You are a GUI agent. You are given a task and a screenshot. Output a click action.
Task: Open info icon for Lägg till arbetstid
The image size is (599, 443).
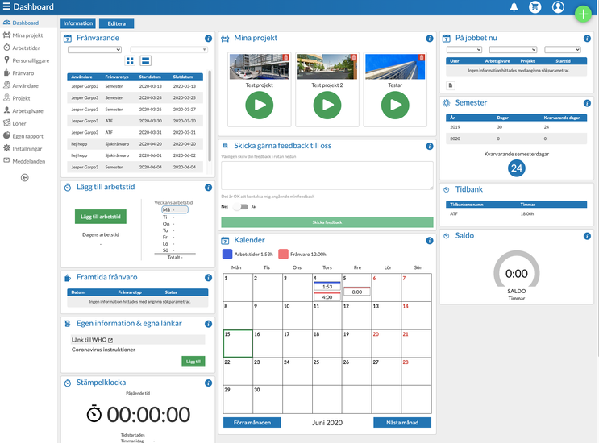click(x=208, y=188)
